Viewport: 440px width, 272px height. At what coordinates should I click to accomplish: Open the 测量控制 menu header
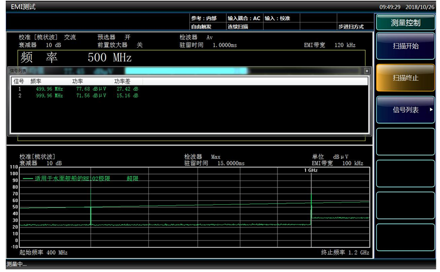point(405,23)
